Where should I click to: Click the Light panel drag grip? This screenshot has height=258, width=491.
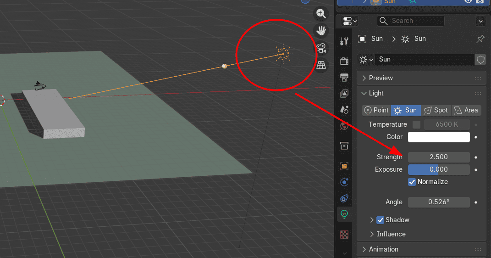[478, 93]
